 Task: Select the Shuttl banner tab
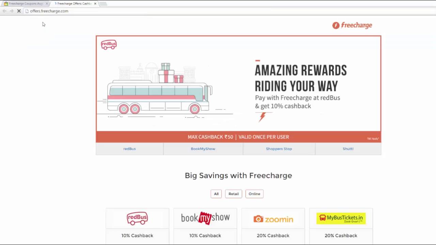[x=348, y=149]
